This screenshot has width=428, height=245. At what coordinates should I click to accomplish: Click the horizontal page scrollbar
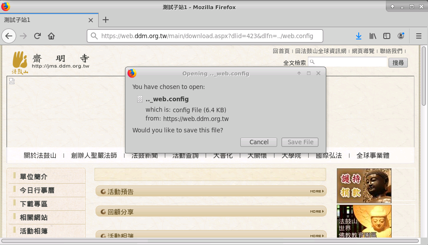[x=210, y=241]
